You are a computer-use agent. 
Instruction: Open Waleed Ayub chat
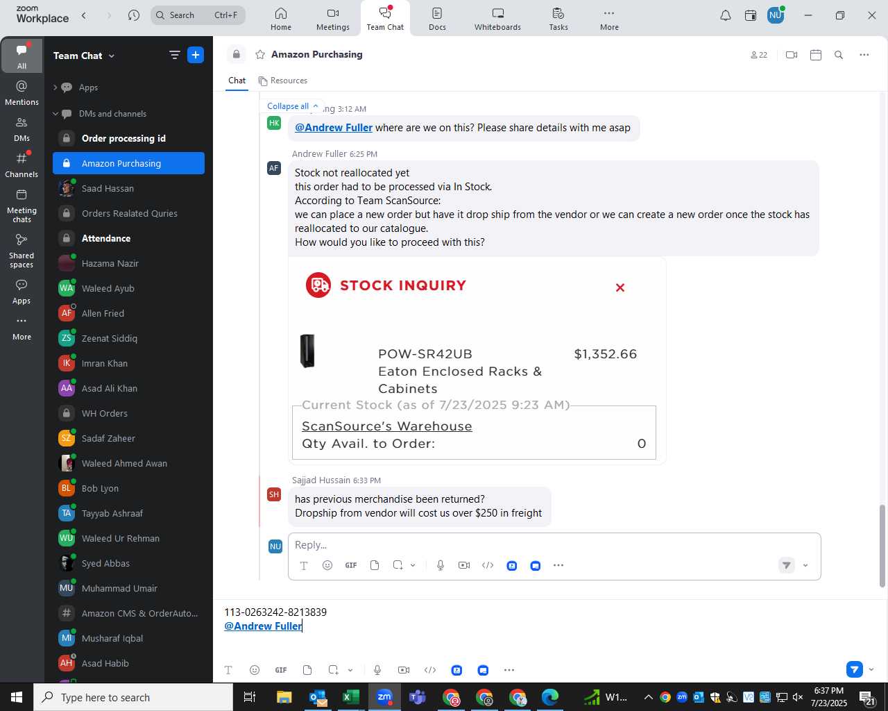(128, 288)
